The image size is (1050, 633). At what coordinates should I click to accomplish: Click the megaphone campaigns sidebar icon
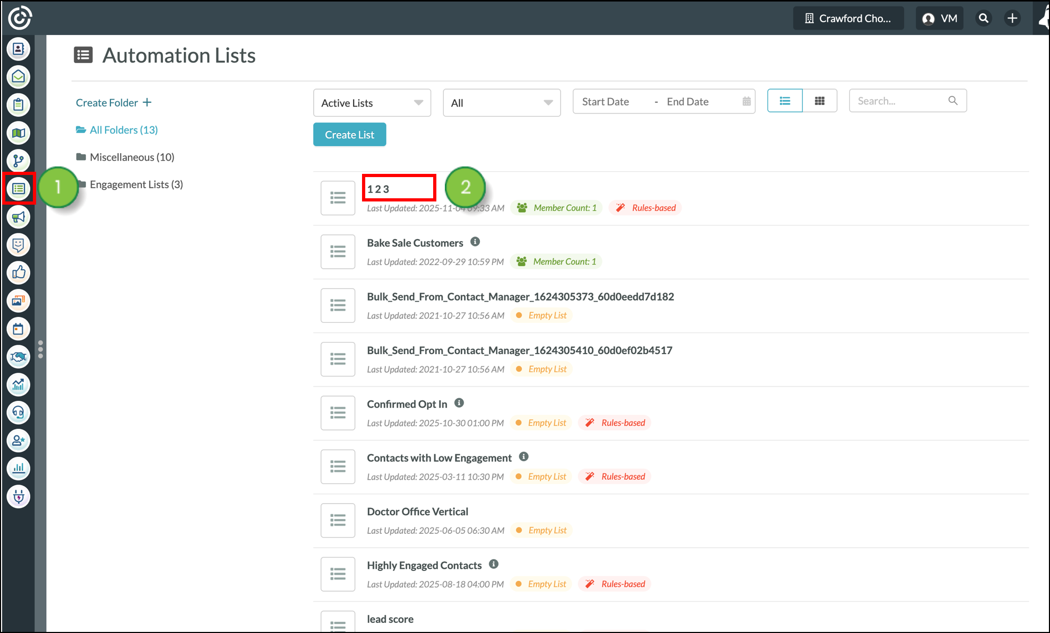pos(19,217)
